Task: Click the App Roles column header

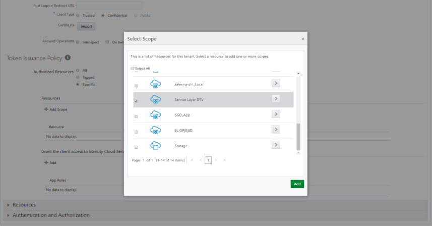Action: point(57,180)
